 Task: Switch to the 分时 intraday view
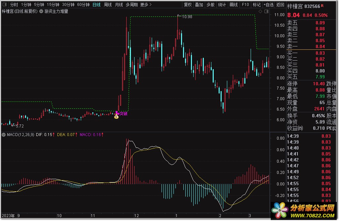point(14,5)
